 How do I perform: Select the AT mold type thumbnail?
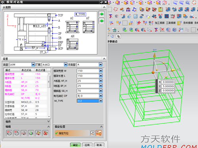89,27
